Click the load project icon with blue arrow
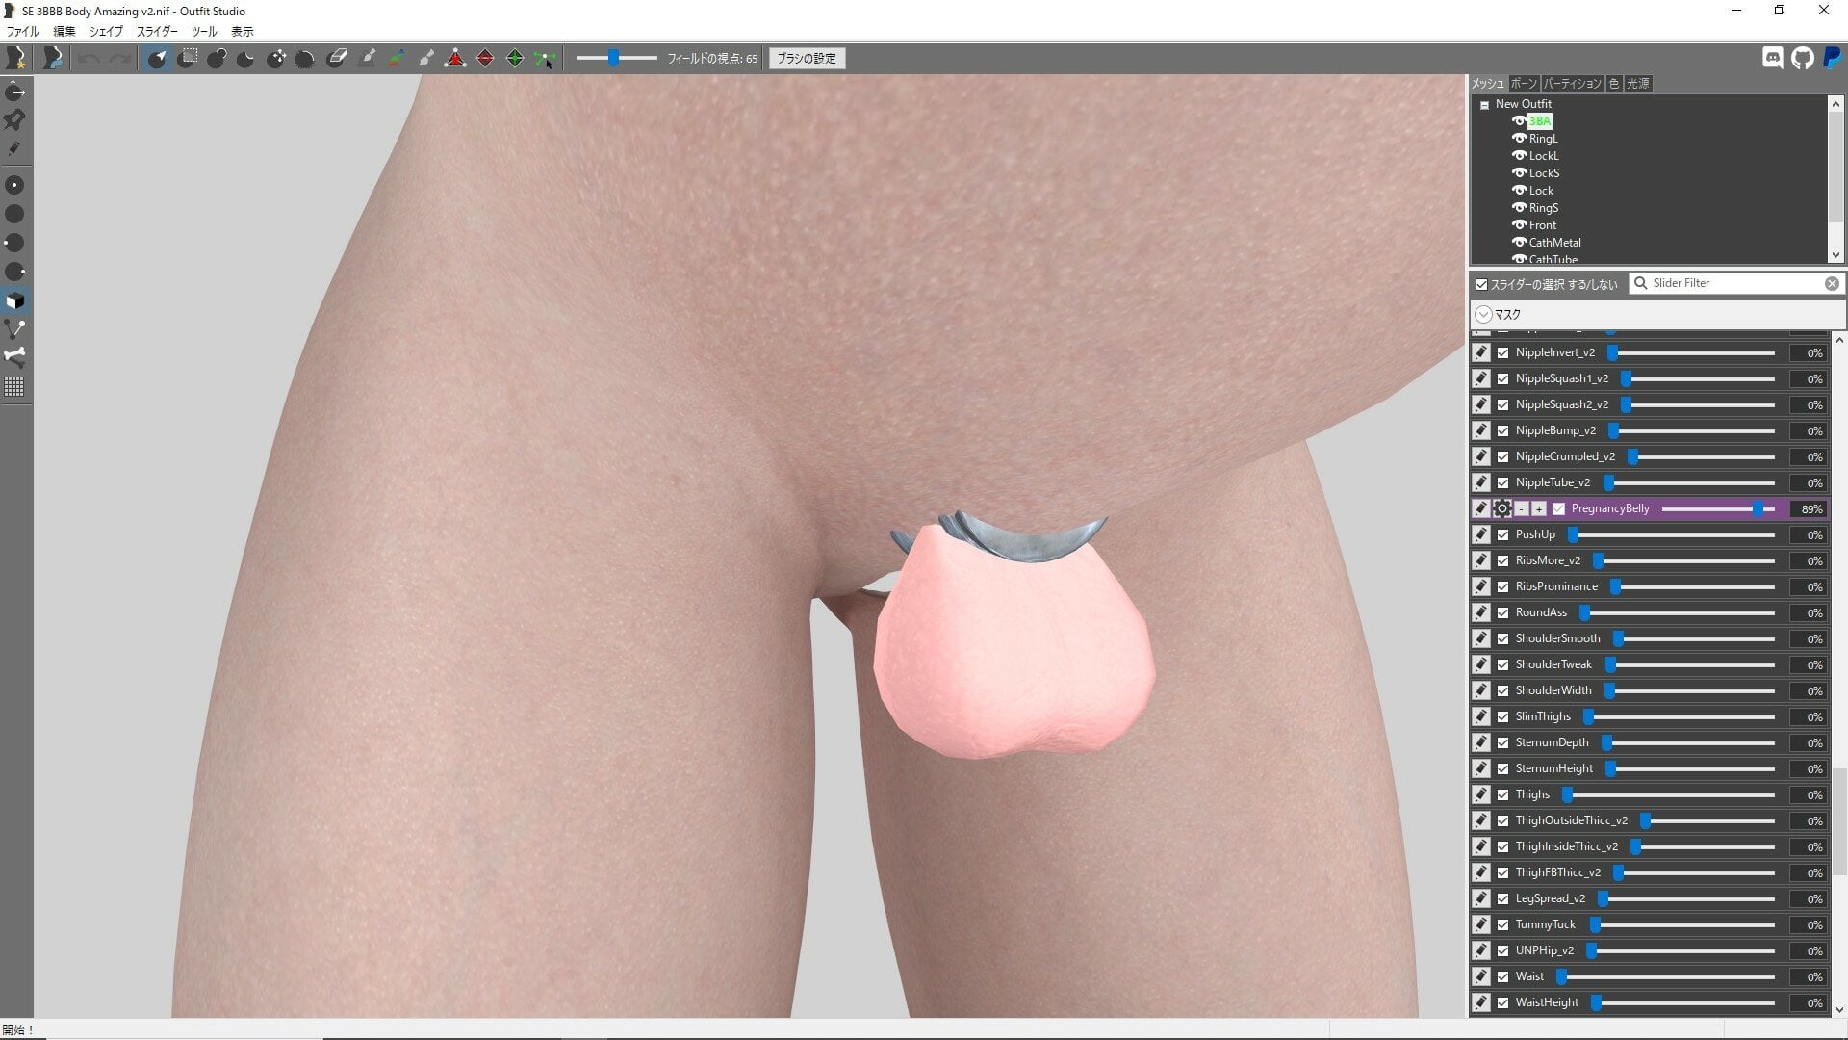Viewport: 1848px width, 1040px height. tap(53, 59)
